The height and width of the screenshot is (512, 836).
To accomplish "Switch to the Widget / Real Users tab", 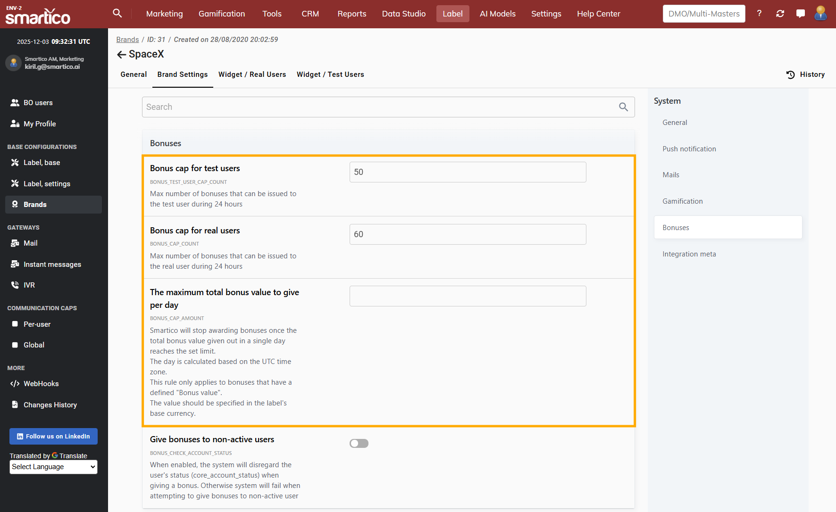I will click(252, 74).
